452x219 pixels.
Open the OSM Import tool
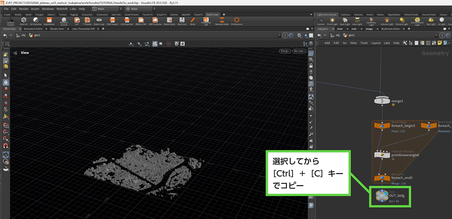[112, 21]
